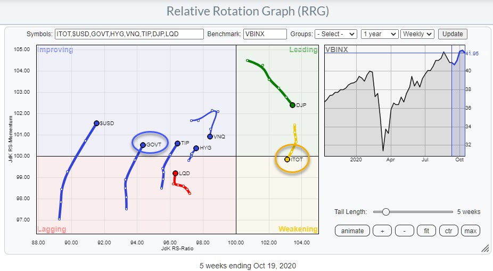493x271 pixels.
Task: Click the DJP data point marker
Action: tap(292, 105)
